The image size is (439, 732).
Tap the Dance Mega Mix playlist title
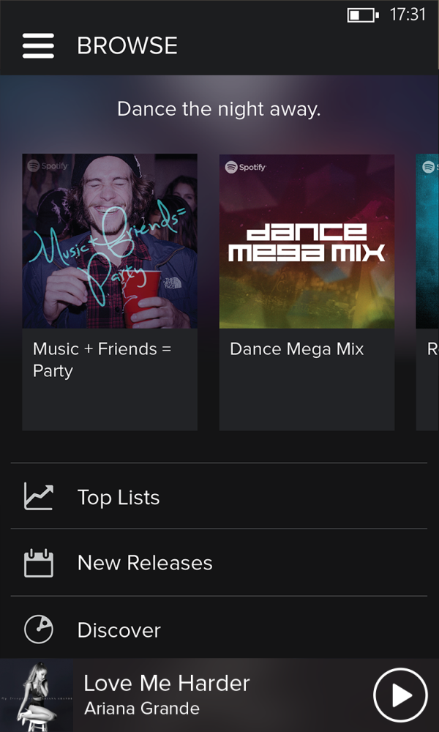[296, 349]
